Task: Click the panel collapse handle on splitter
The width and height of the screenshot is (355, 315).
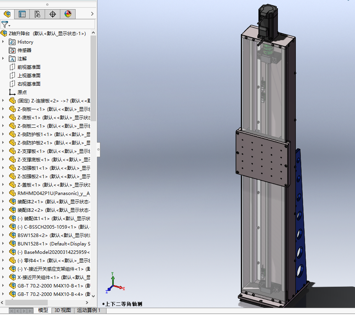Action: 98,149
